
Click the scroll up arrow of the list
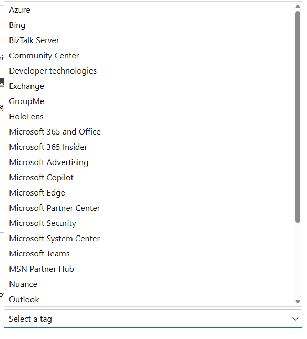298,6
